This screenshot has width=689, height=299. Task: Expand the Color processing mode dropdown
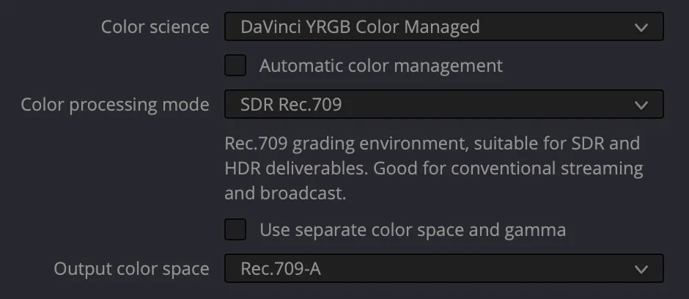click(x=443, y=105)
